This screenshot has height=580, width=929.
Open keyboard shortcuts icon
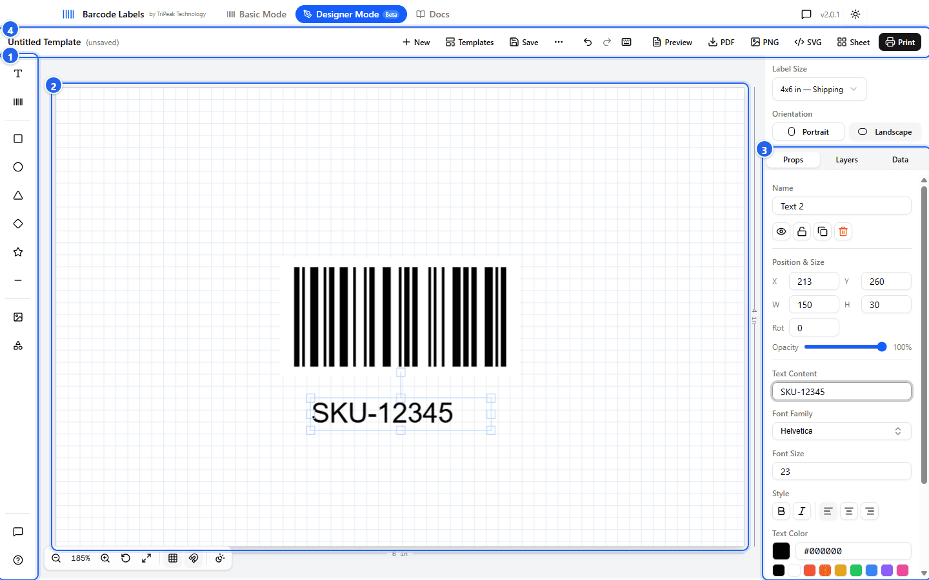tap(626, 42)
